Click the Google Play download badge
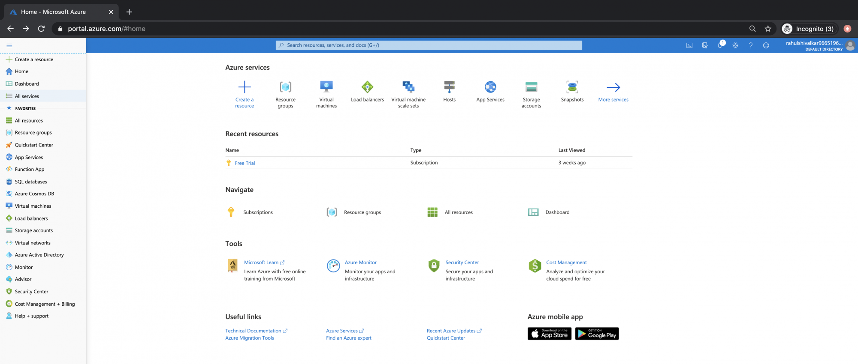Viewport: 858px width, 364px height. 597,334
